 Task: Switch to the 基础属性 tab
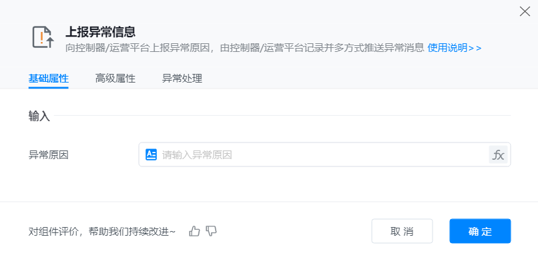(48, 79)
